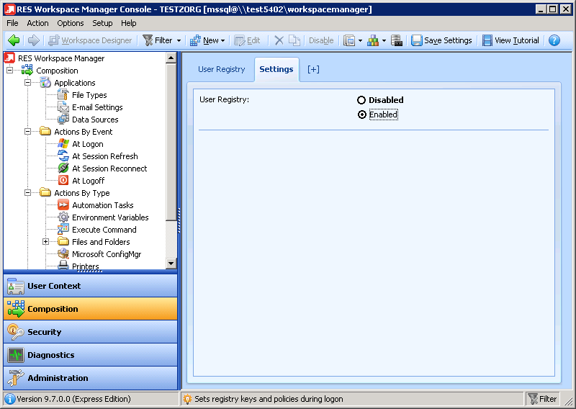Open Workspace Designer from toolbar
The height and width of the screenshot is (409, 576).
pos(90,40)
